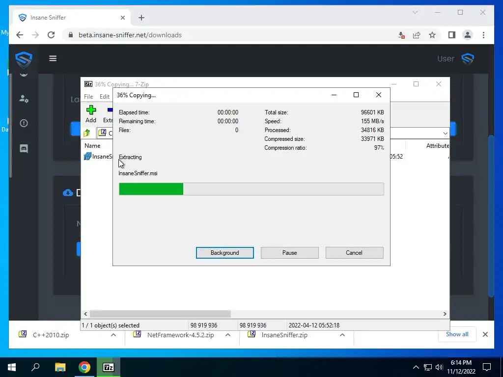503x377 pixels.
Task: Go back in Chrome
Action: tap(20, 35)
